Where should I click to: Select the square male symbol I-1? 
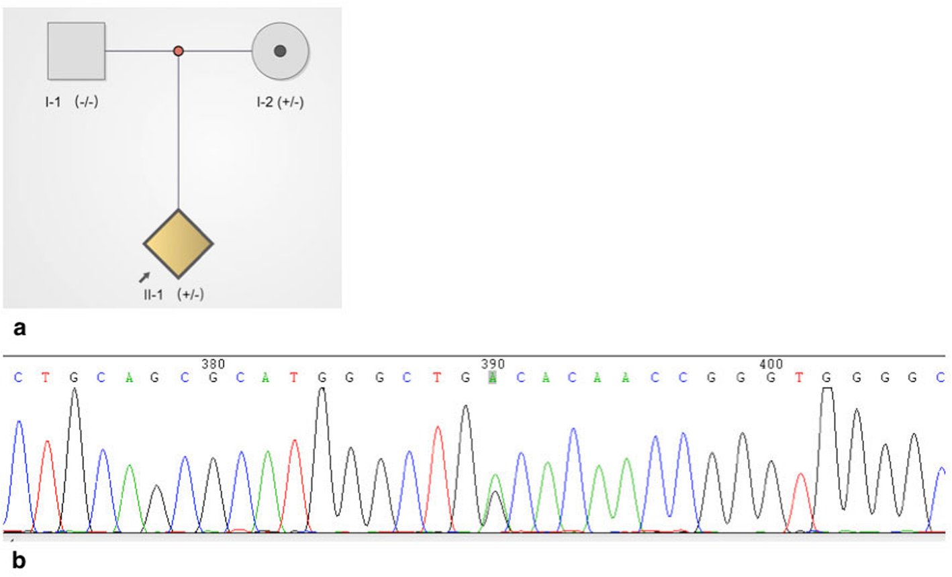click(x=76, y=51)
